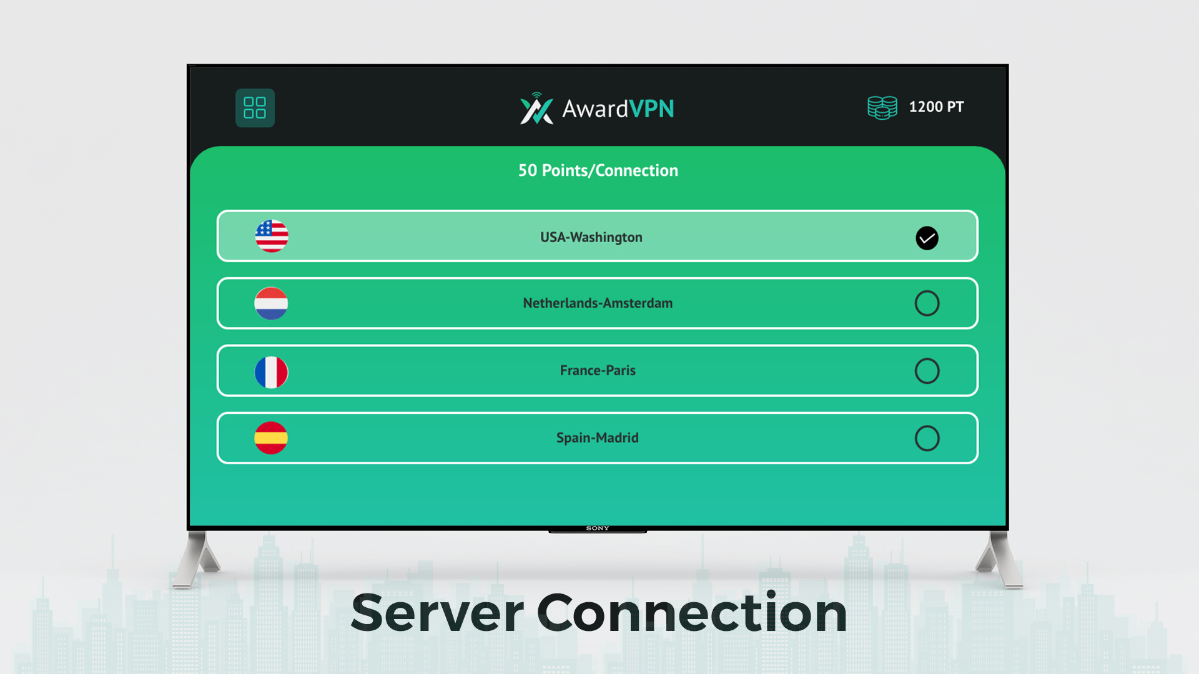Click the 1200 PT points balance
The width and height of the screenshot is (1199, 674).
(x=936, y=107)
